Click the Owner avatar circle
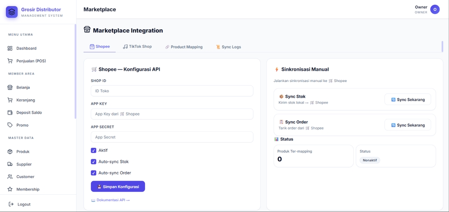The height and width of the screenshot is (212, 449). pos(435,9)
